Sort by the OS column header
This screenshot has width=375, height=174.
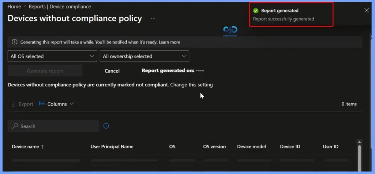(x=172, y=147)
